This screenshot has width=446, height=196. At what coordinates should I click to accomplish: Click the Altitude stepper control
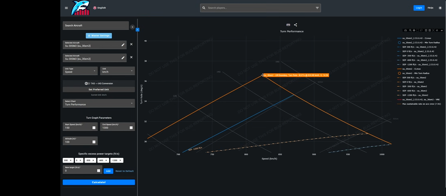94,142
